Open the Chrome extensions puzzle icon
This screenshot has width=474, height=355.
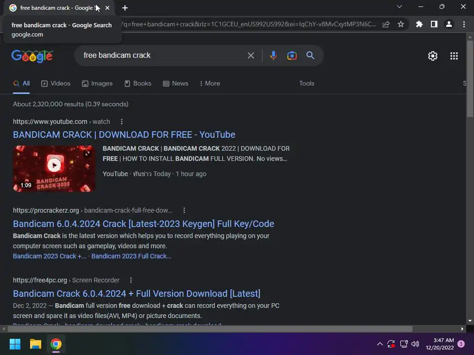(x=419, y=24)
